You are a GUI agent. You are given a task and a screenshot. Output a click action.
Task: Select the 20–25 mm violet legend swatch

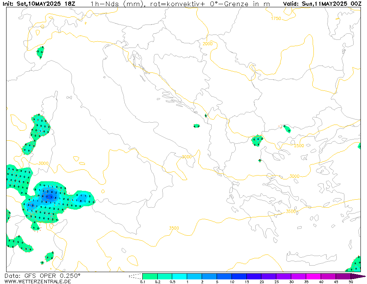tap(269, 276)
